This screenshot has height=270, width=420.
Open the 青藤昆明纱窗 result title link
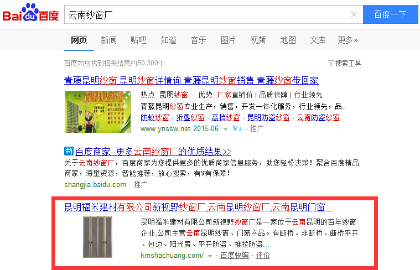[x=191, y=80]
